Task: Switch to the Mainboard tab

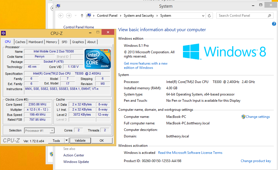Action: pyautogui.click(x=36, y=42)
